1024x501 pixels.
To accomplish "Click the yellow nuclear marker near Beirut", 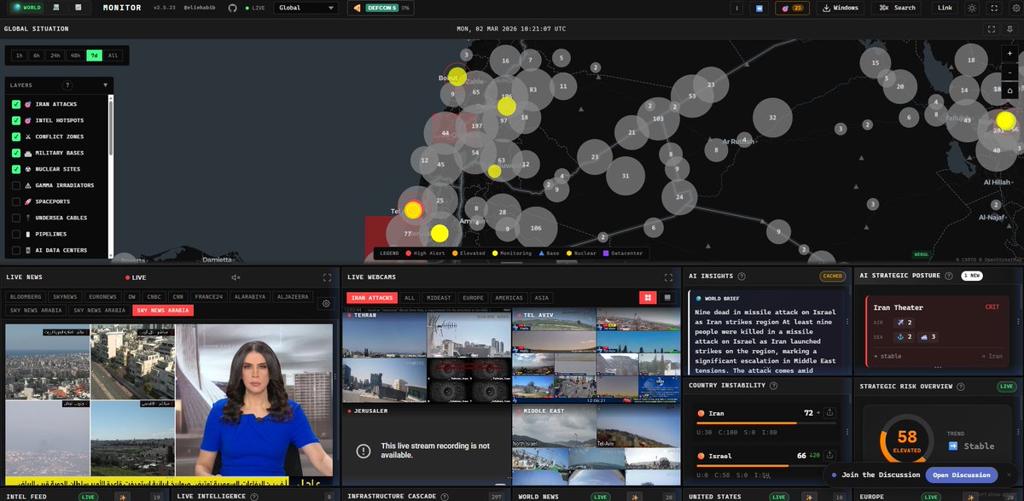I will point(458,76).
